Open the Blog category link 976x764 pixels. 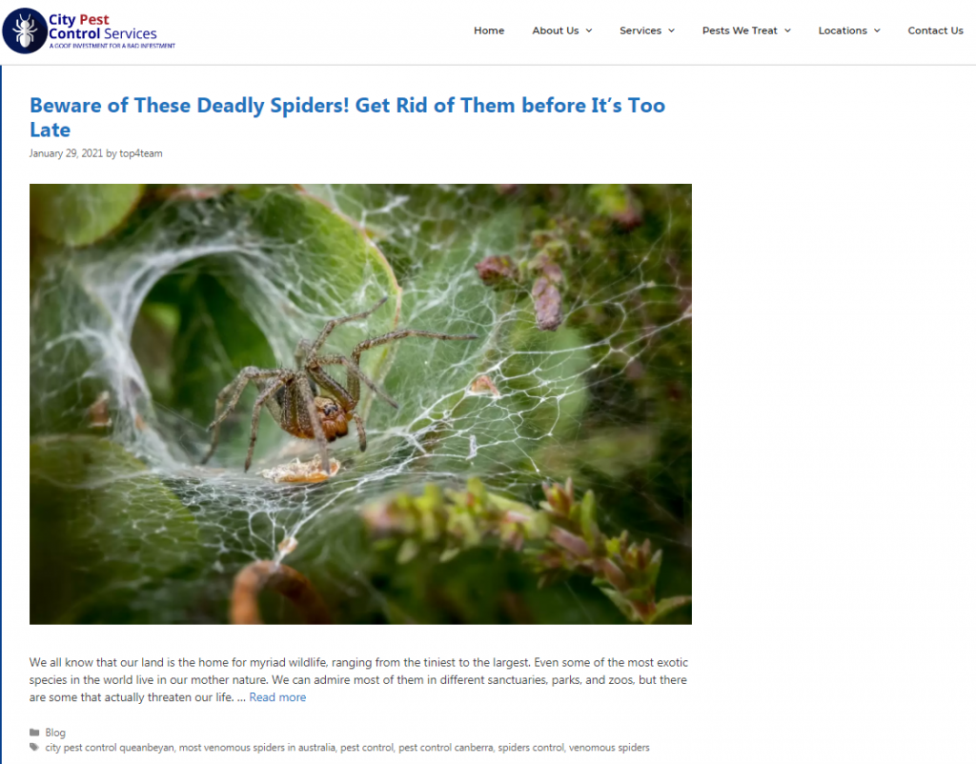pyautogui.click(x=55, y=733)
